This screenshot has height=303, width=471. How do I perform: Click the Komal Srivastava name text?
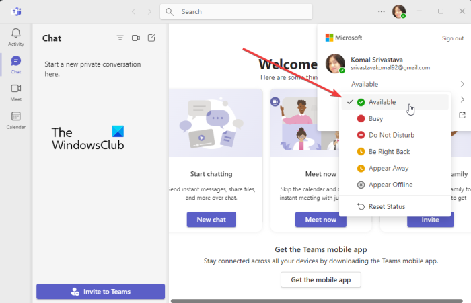pyautogui.click(x=377, y=60)
